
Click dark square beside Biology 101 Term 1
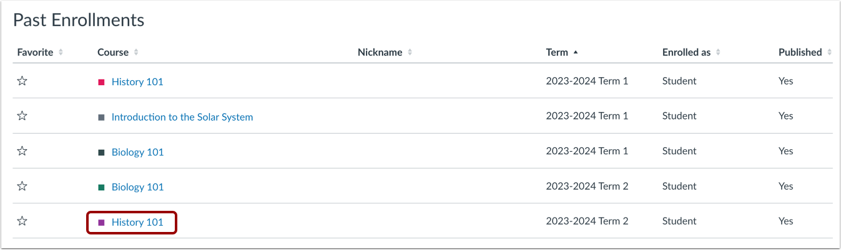[x=102, y=152]
